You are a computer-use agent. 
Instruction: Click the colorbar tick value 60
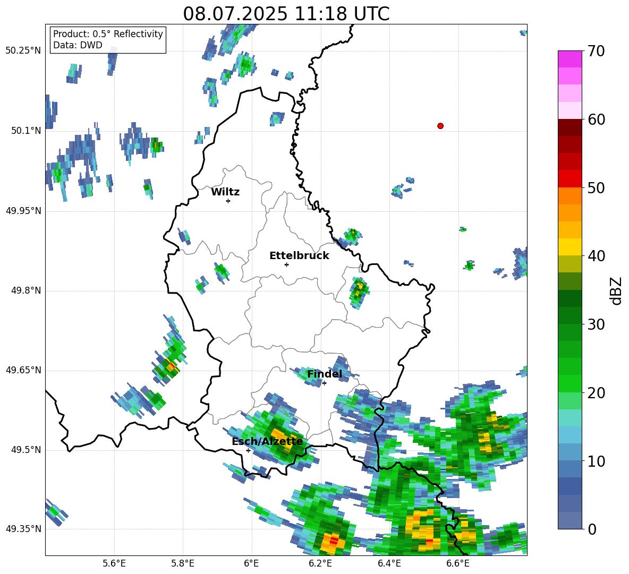click(x=596, y=119)
